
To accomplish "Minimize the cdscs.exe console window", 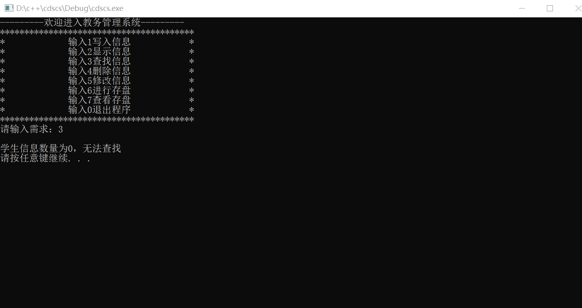I will coord(522,8).
